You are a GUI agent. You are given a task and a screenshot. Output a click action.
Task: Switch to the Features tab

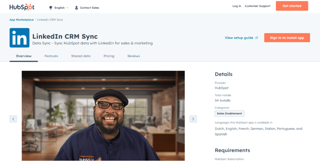[x=51, y=56]
